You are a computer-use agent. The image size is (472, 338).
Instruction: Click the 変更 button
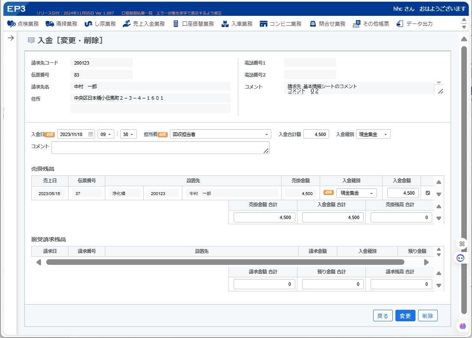click(x=405, y=316)
